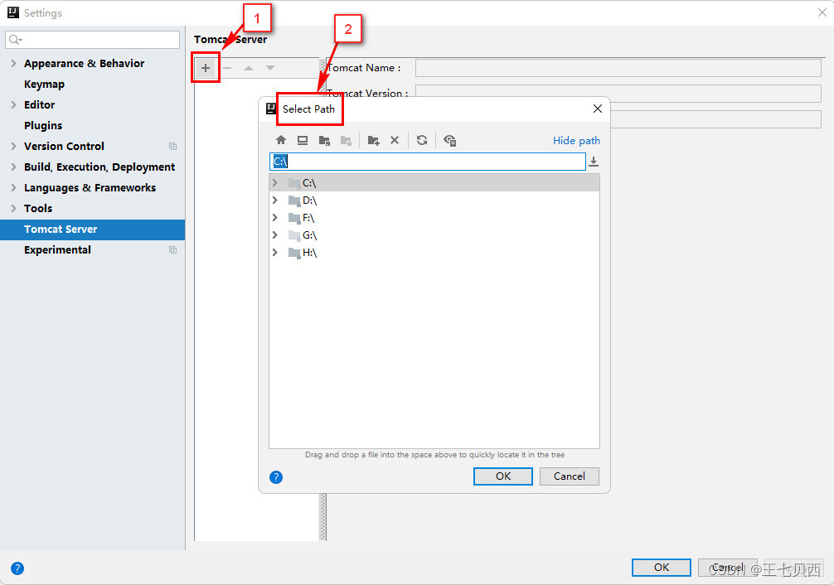Image resolution: width=834 pixels, height=585 pixels.
Task: Click the plus add Tomcat server button
Action: point(206,68)
